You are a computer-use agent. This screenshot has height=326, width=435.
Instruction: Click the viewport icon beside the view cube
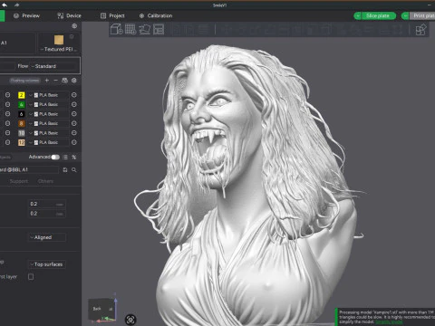(x=130, y=320)
